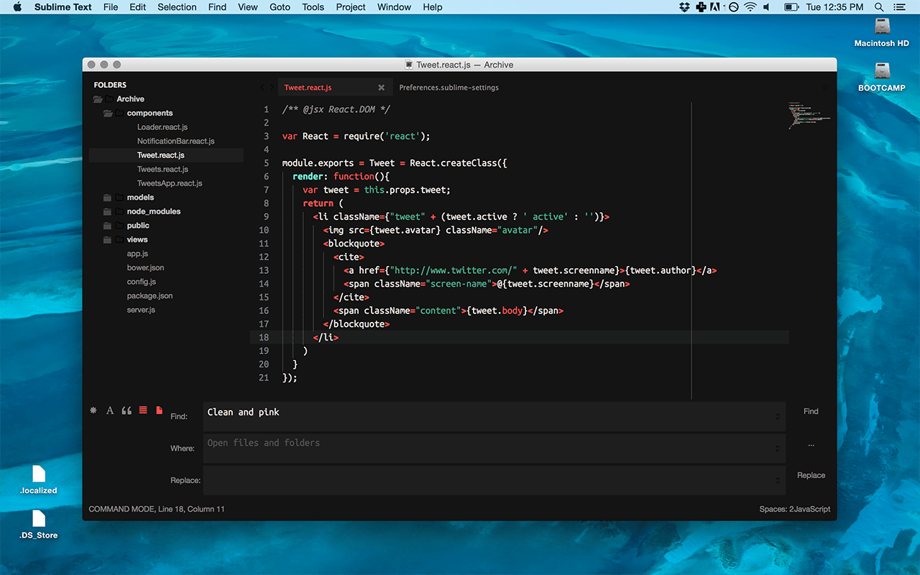Click the use buffer file icon
The height and width of the screenshot is (575, 920).
160,410
